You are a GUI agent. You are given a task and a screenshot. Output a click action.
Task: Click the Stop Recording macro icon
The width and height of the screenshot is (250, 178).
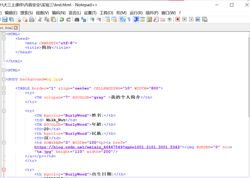point(184,19)
